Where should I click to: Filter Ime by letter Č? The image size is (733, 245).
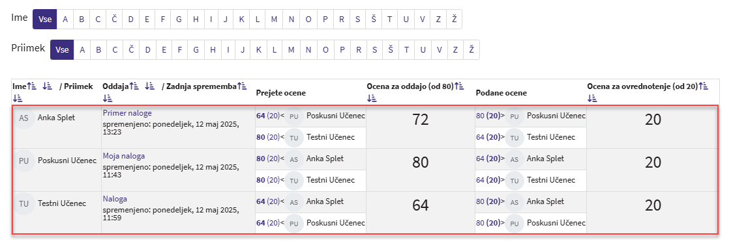pos(114,19)
